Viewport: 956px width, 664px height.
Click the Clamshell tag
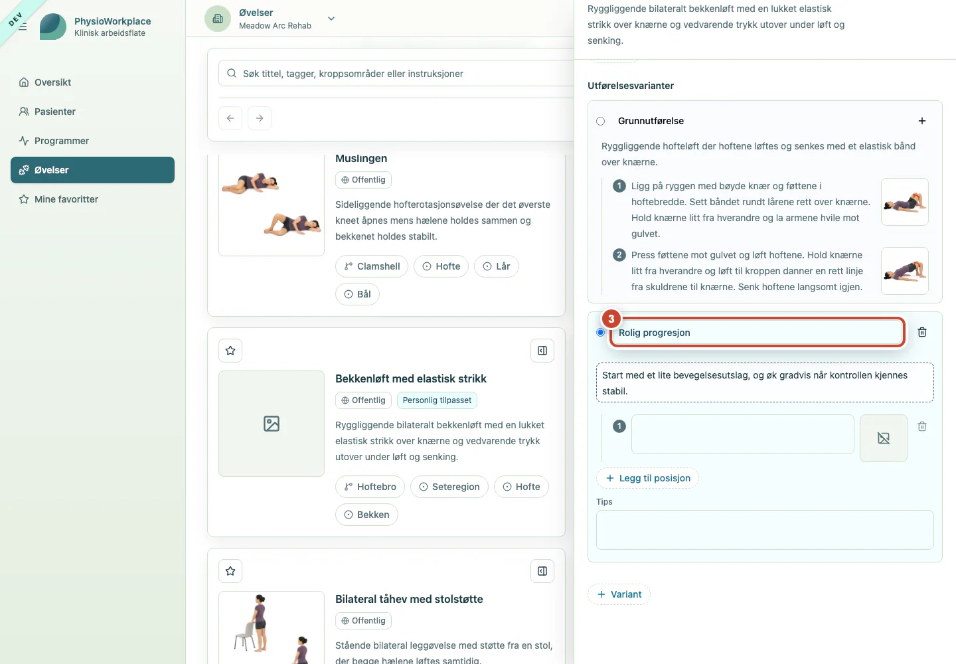pos(372,266)
